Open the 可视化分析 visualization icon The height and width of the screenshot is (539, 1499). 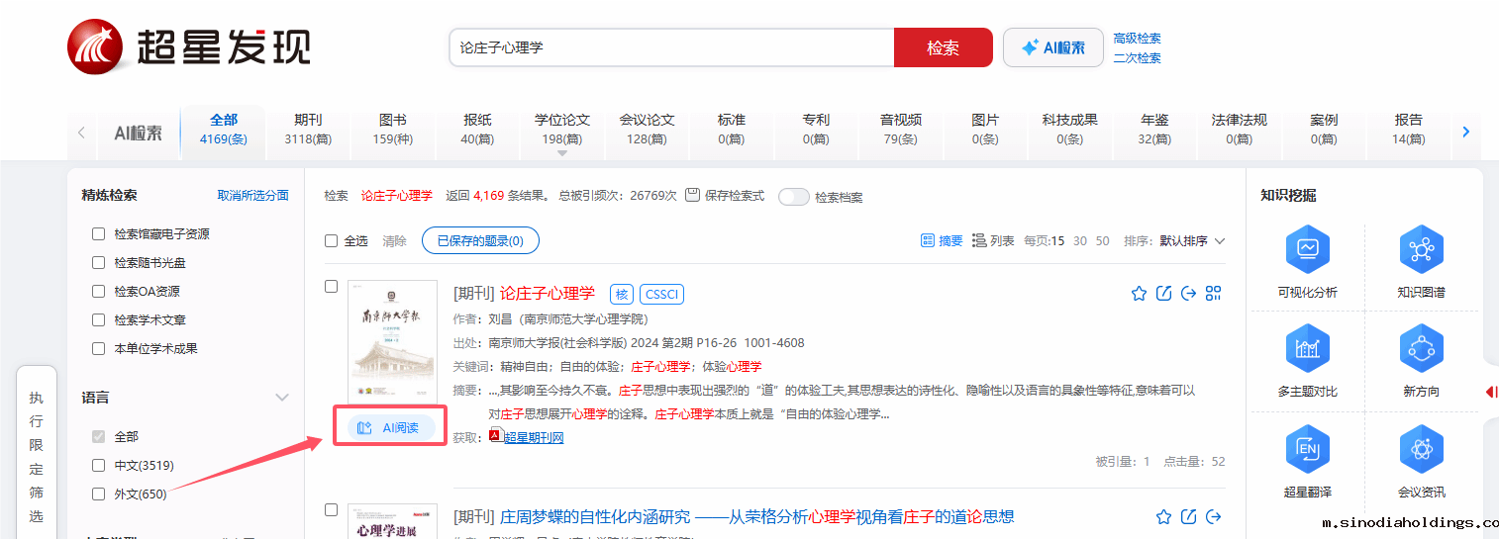(x=1307, y=250)
